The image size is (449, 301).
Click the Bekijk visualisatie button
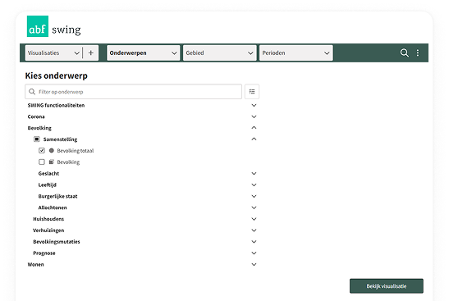(387, 286)
